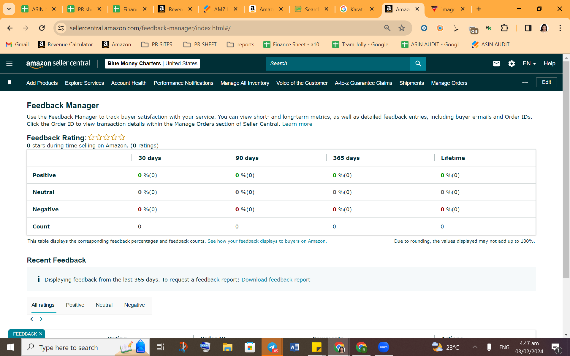Open a new browser tab
Viewport: 570px width, 356px height.
479,9
